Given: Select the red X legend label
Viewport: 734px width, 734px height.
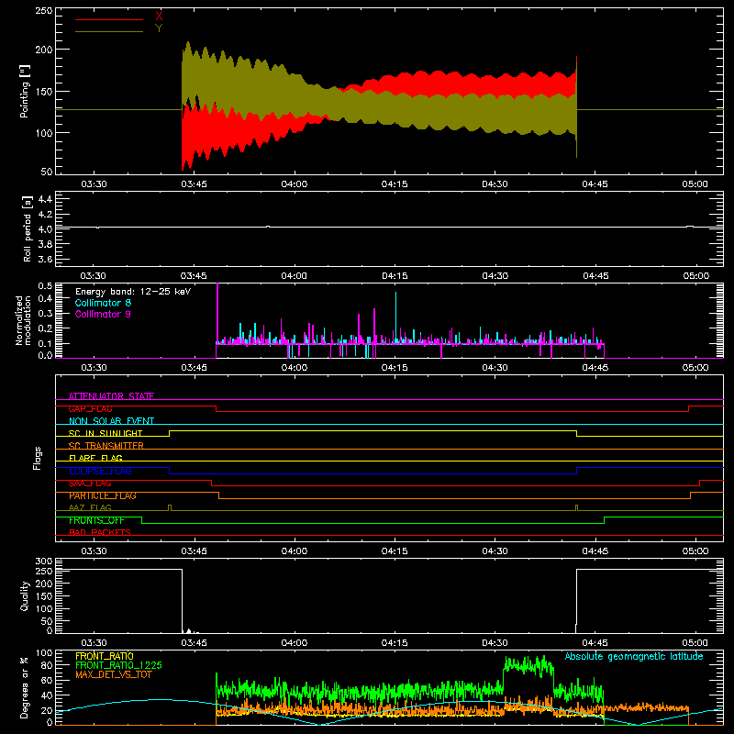Looking at the screenshot, I should click(x=159, y=17).
